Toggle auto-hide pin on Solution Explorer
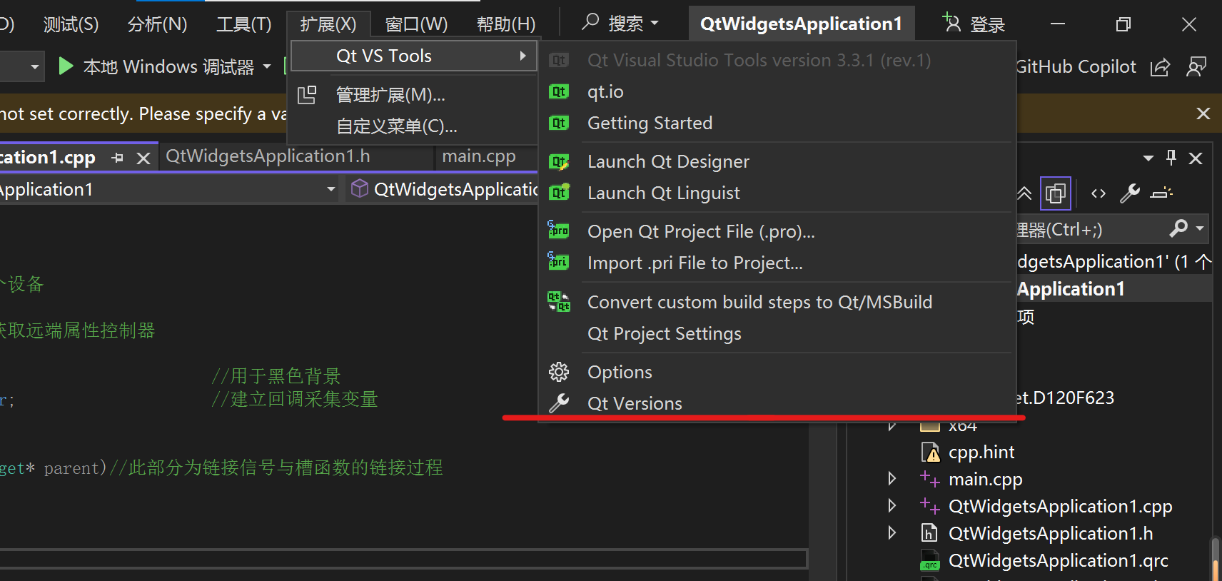Screen dimensions: 1222x581 (x=1171, y=158)
